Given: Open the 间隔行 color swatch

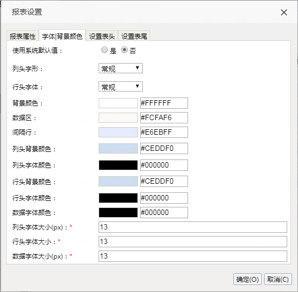Looking at the screenshot, I should click(118, 132).
